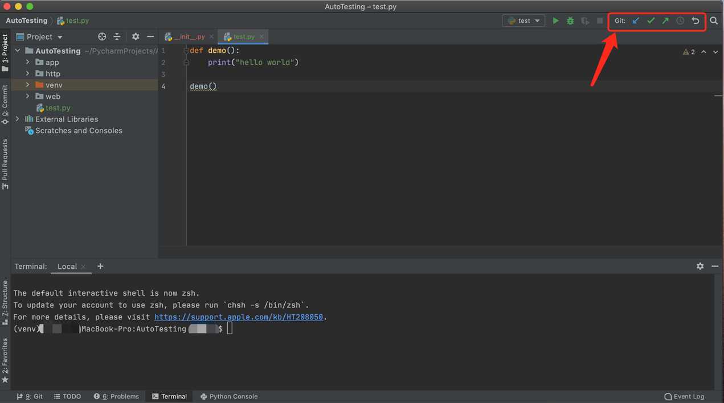Toggle the 1: Project side panel
Screen dimensions: 724x403
pyautogui.click(x=5, y=53)
